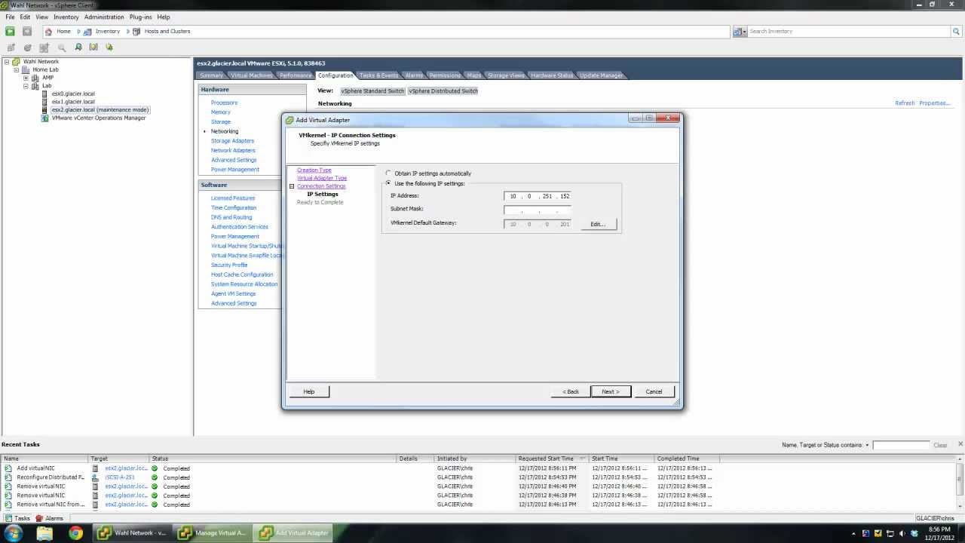This screenshot has width=965, height=543.
Task: Collapse the Home Lab datacenter node
Action: click(x=16, y=70)
